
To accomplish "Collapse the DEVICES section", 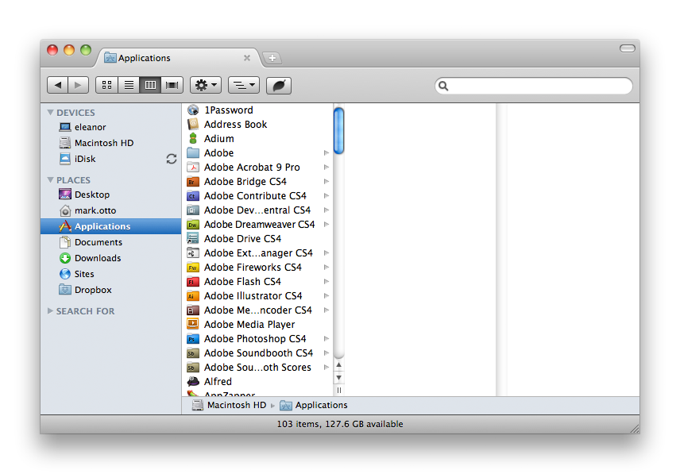I will click(50, 112).
